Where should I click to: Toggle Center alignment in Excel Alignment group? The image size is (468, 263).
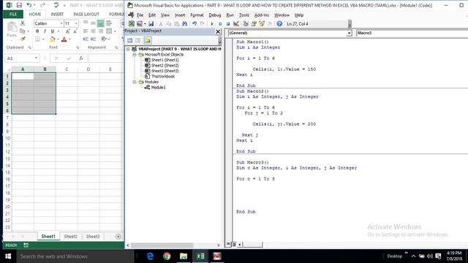[x=94, y=31]
